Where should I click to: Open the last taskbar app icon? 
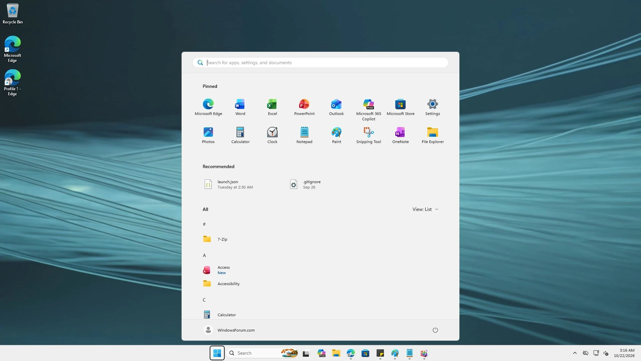tap(424, 353)
